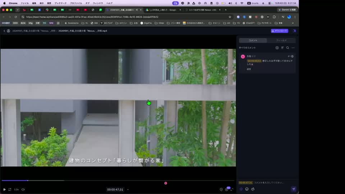Jump to the pink comment marker on timeline
This screenshot has width=345, height=194.
(x=166, y=183)
